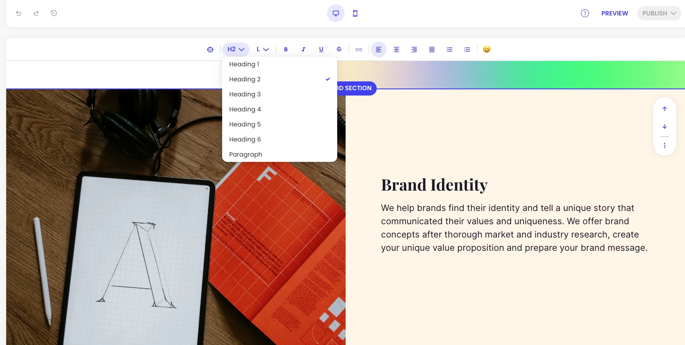Move section up with arrow icon
Viewport: 685px width, 345px height.
665,109
